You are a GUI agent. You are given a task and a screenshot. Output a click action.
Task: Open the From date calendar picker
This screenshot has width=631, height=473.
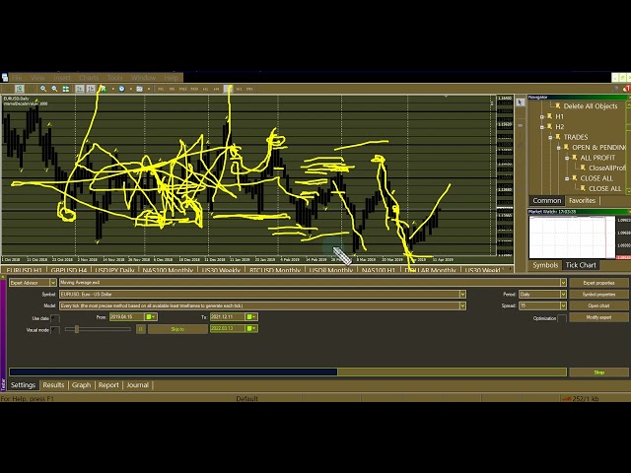point(151,317)
